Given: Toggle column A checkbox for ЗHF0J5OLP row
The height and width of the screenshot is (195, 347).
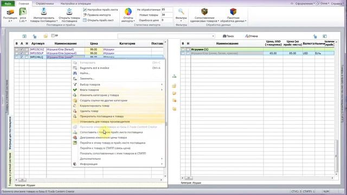Looking at the screenshot, I should tap(22, 53).
